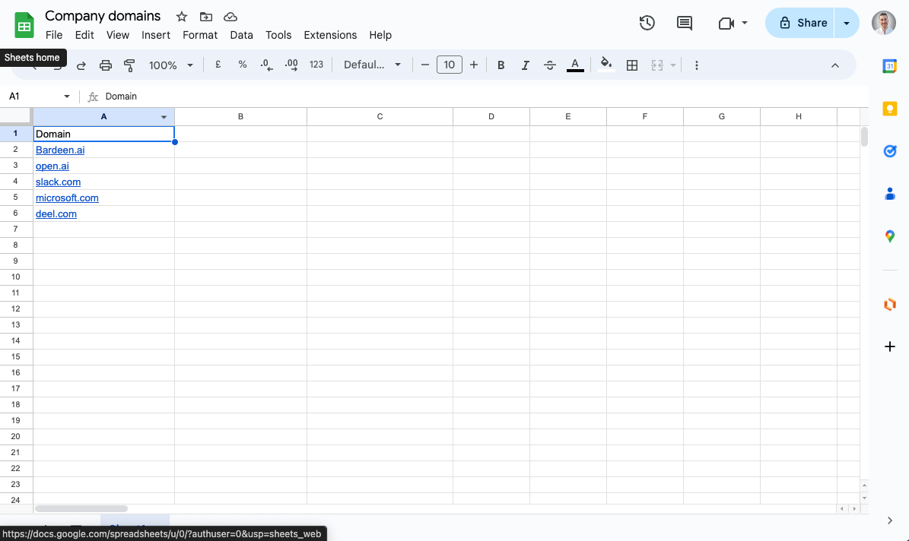Show more toolbar options
The image size is (909, 541).
[696, 65]
